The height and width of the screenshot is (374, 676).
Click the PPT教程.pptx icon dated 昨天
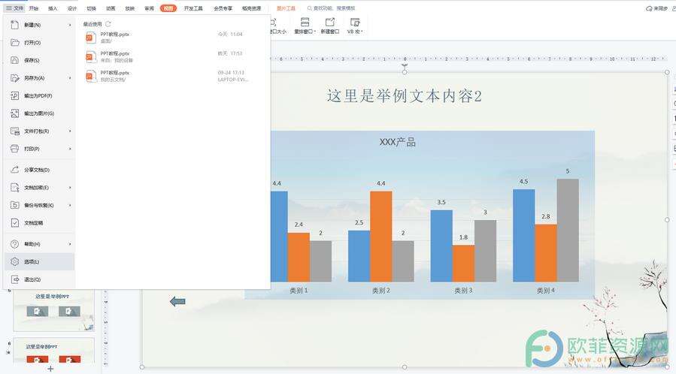click(x=90, y=57)
